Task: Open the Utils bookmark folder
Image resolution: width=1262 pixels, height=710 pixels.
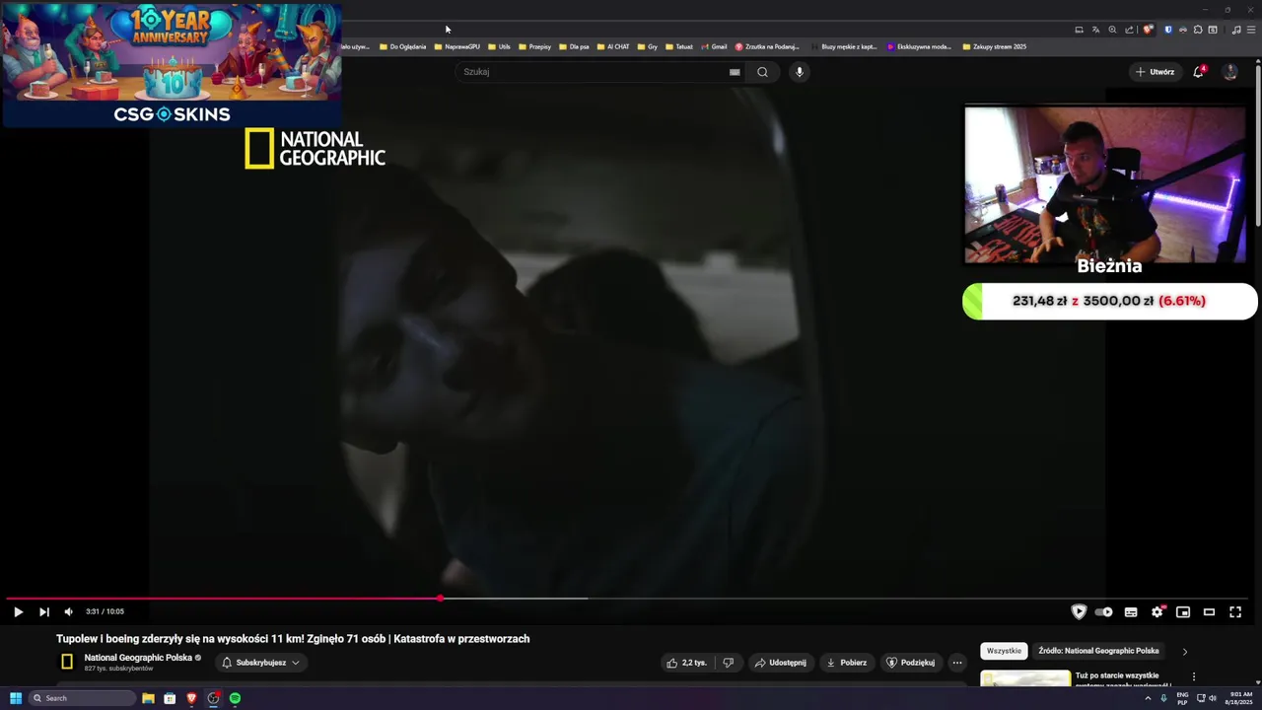Action: [499, 46]
